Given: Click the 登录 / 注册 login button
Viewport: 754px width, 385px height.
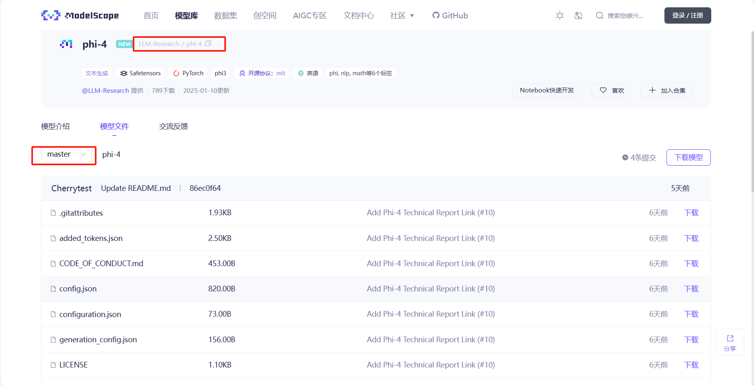Looking at the screenshot, I should (x=687, y=15).
